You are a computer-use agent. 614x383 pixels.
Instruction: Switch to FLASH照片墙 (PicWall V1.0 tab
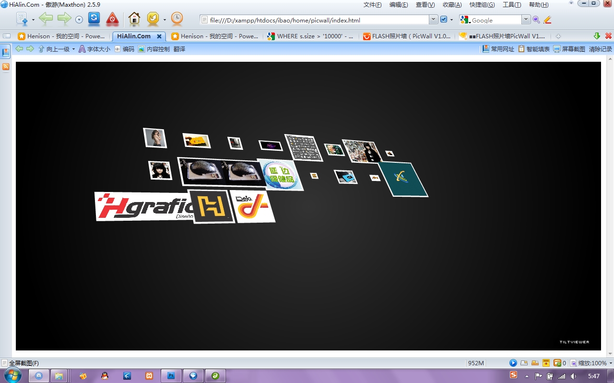[406, 36]
